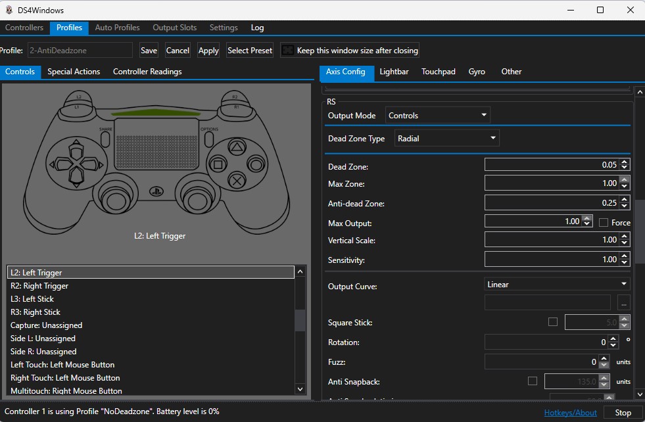Increase the Anti-dead Zone value with up arrow
This screenshot has height=422, width=645.
point(624,200)
